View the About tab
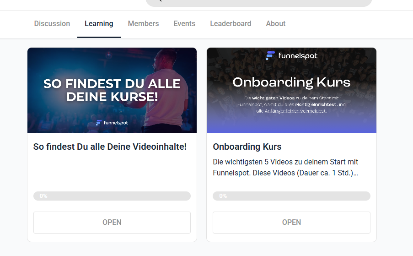Screen dimensions: 413x256 [x=275, y=24]
